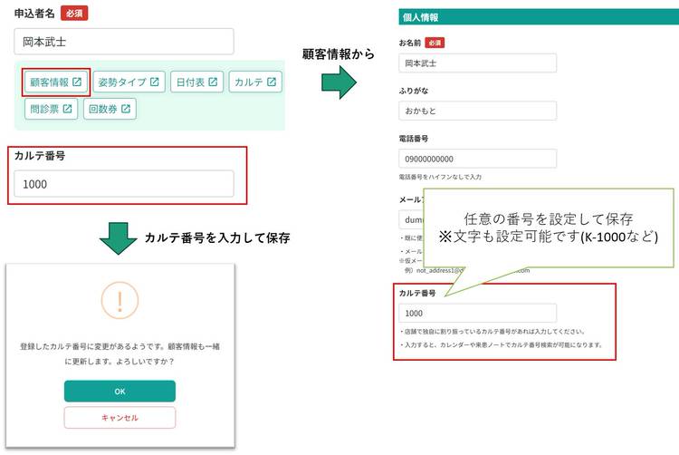The image size is (679, 455).
Task: Click the カルテ番号 field in 個人情報
Action: pyautogui.click(x=477, y=313)
